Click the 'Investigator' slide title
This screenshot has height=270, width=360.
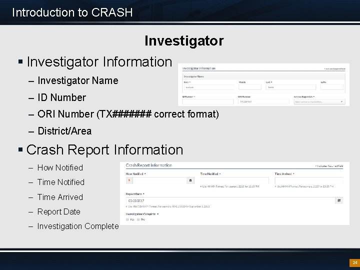(x=184, y=41)
